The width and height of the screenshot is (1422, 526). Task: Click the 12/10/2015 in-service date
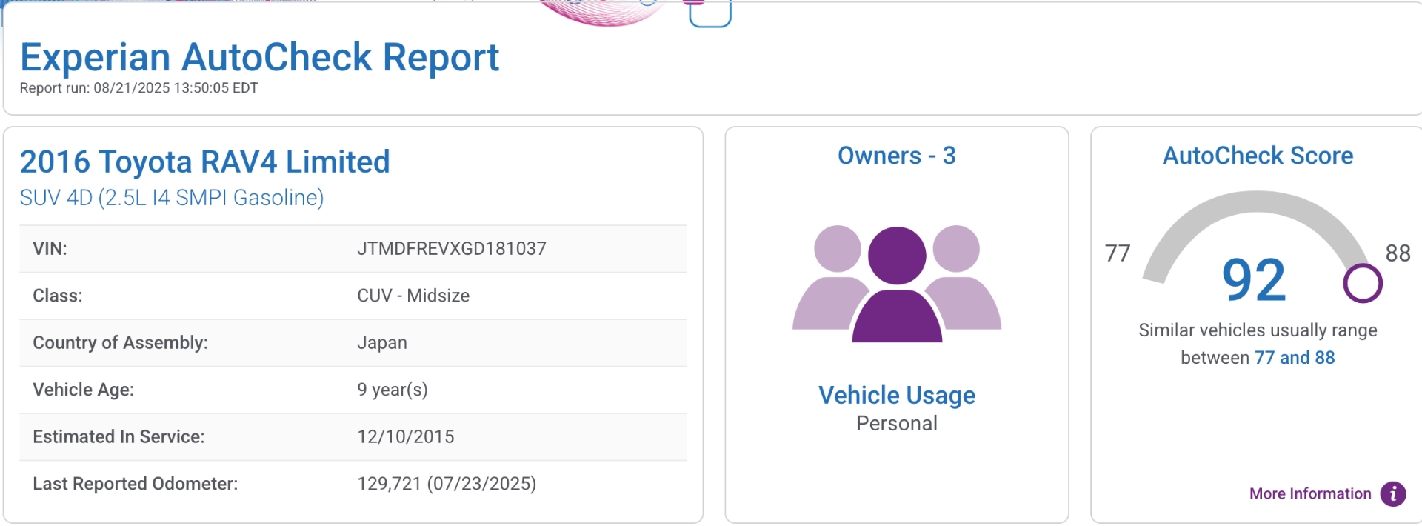[x=406, y=436]
